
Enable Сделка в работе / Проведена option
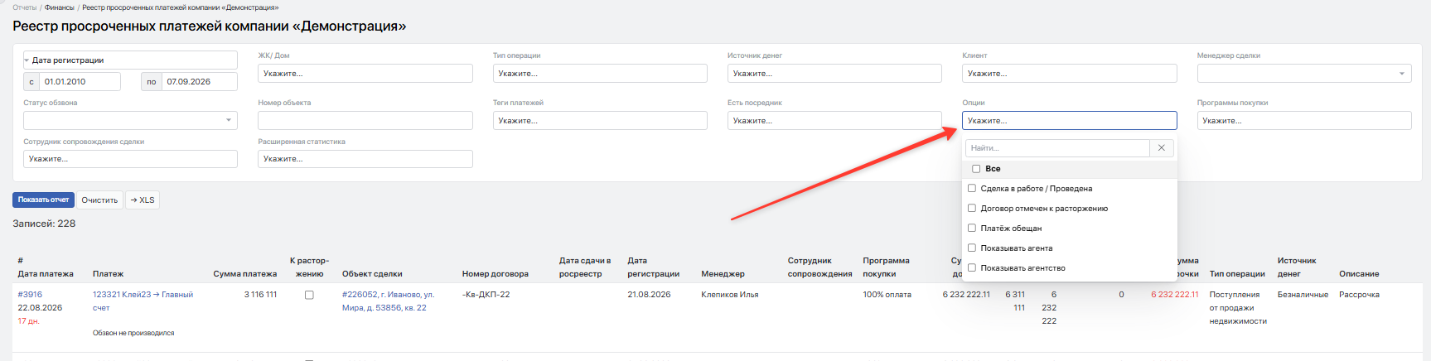[972, 189]
